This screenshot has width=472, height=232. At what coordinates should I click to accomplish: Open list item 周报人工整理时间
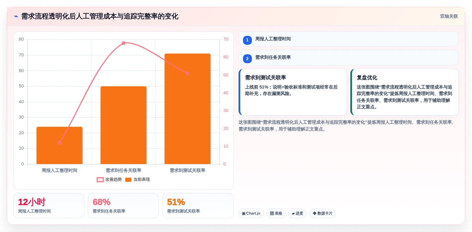348,39
